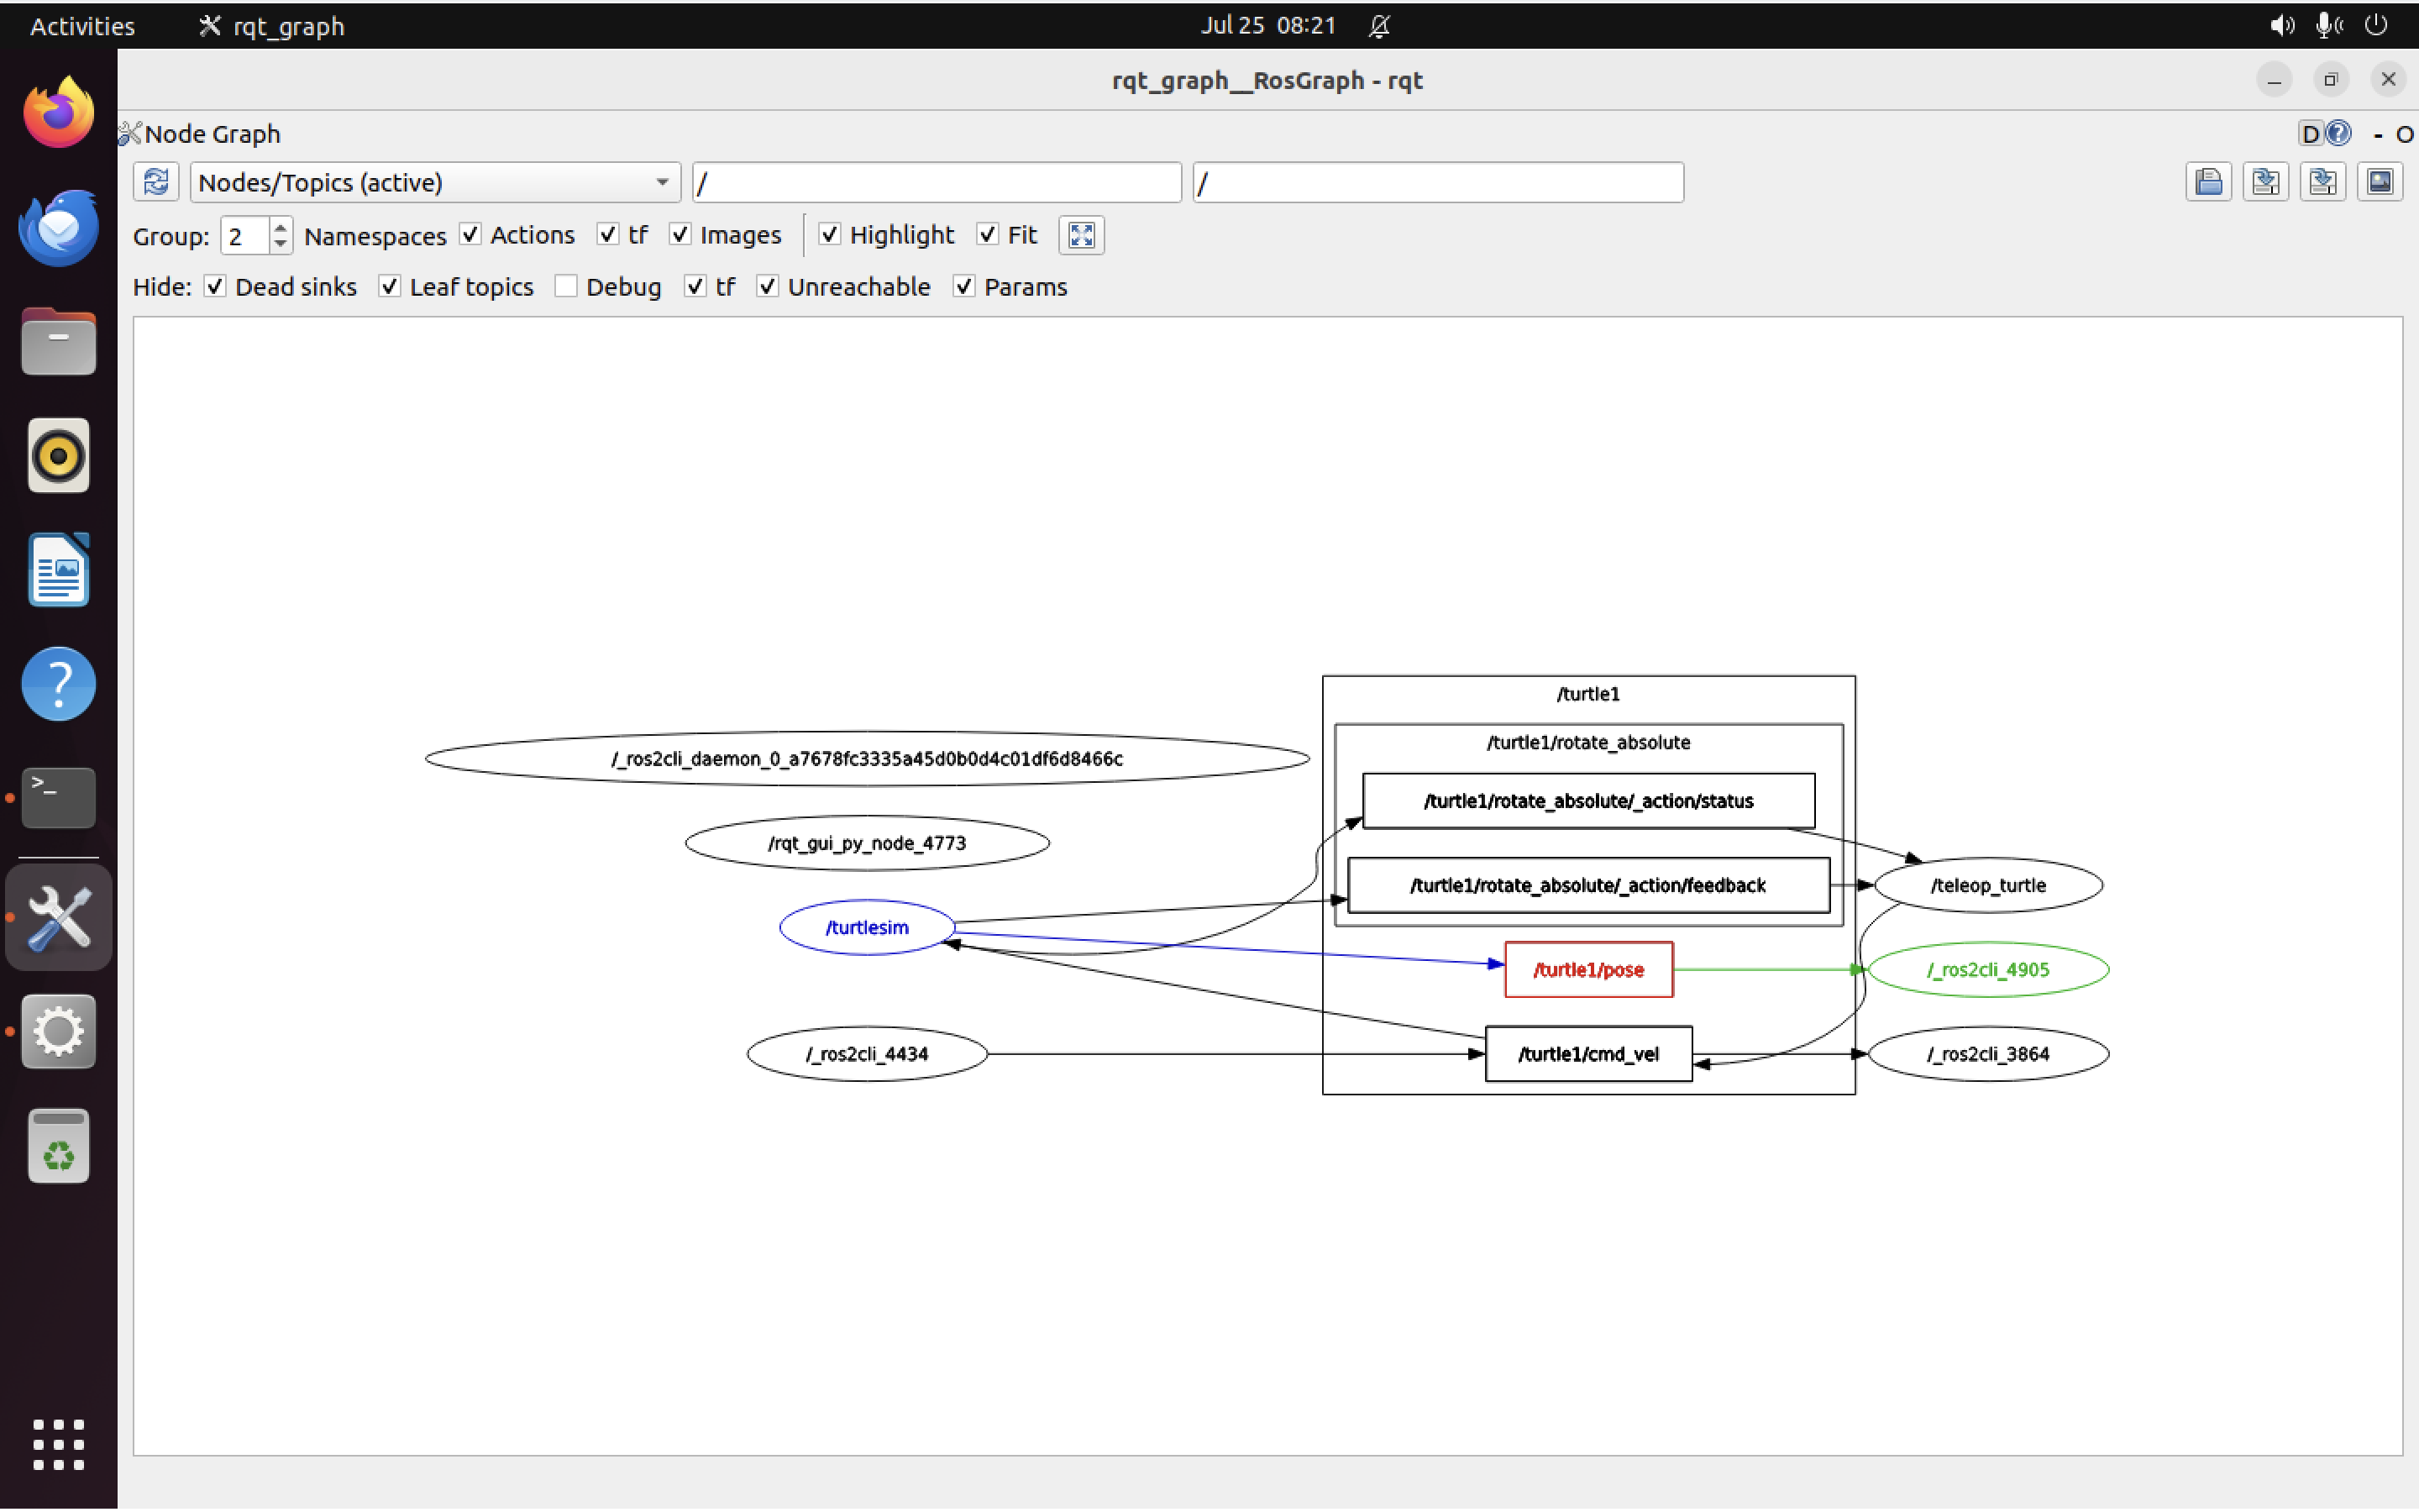Click the clock showing Jul 25 08:21

click(x=1267, y=25)
